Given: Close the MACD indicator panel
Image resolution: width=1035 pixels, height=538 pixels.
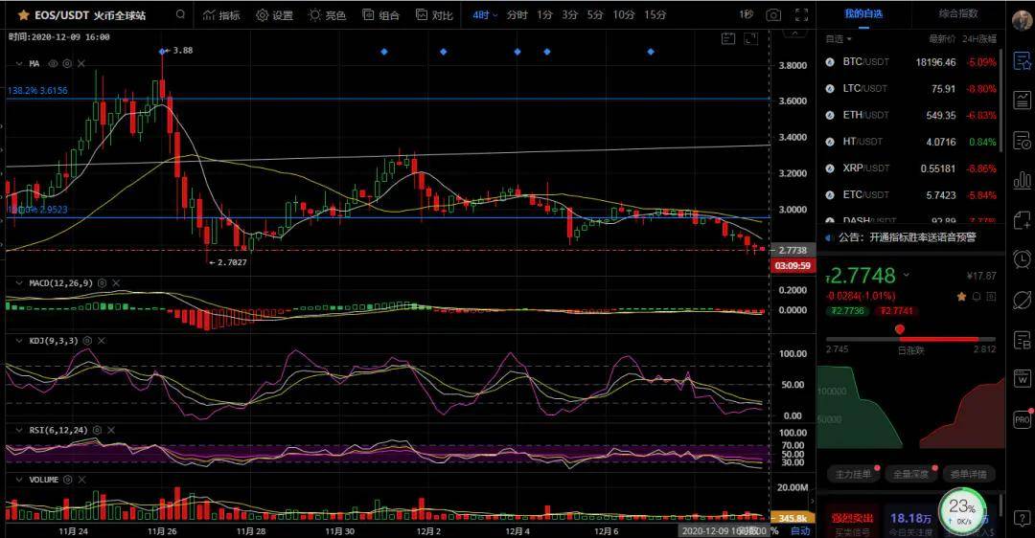Looking at the screenshot, I should click(x=116, y=283).
